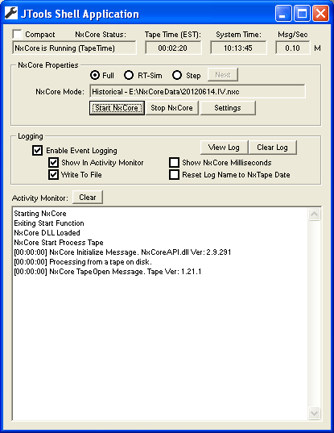This screenshot has height=433, width=334.
Task: Open the View Log button
Action: coord(224,148)
